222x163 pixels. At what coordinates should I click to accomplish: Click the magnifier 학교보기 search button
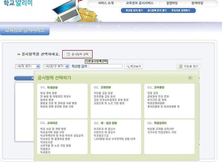point(134,66)
